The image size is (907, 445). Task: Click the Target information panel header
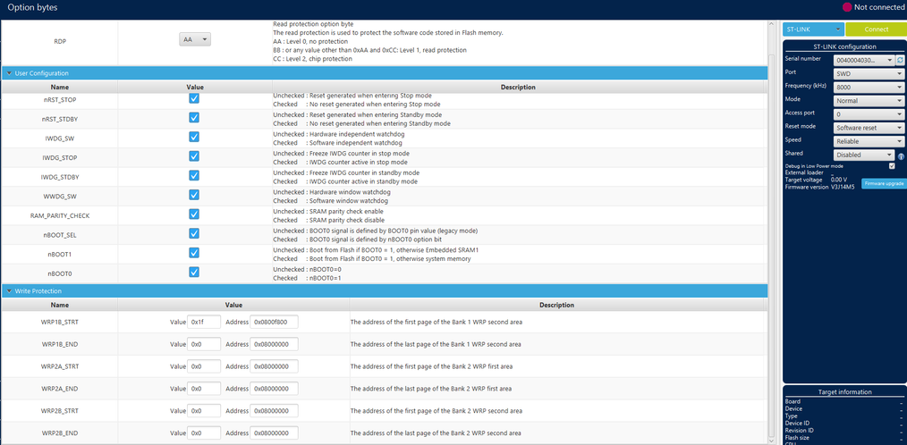(x=844, y=391)
